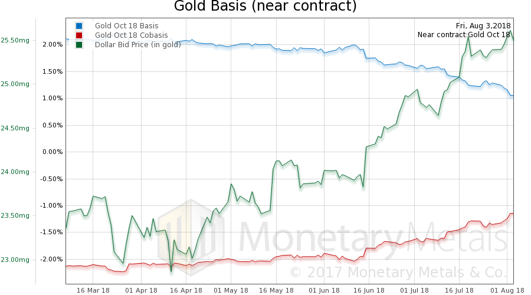Click the Gold Basis (near contract) chart title
The width and height of the screenshot is (531, 295).
pos(265,7)
